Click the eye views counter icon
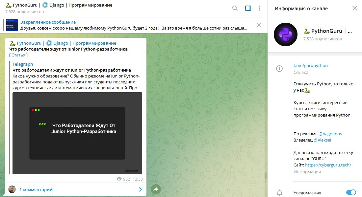 pos(119,179)
